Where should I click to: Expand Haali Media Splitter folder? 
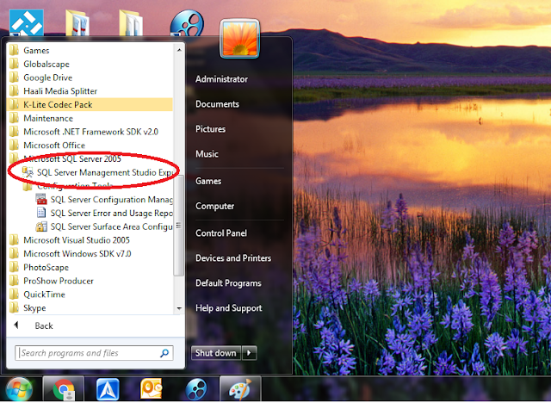(x=90, y=91)
